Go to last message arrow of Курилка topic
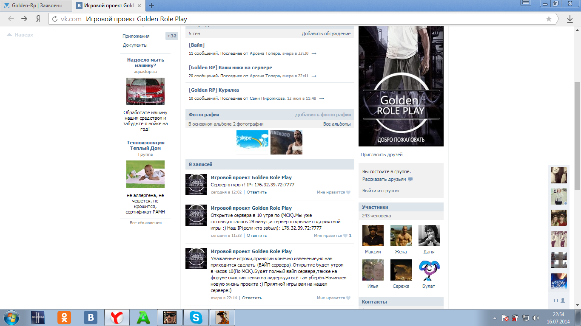581x326 pixels. tap(322, 98)
